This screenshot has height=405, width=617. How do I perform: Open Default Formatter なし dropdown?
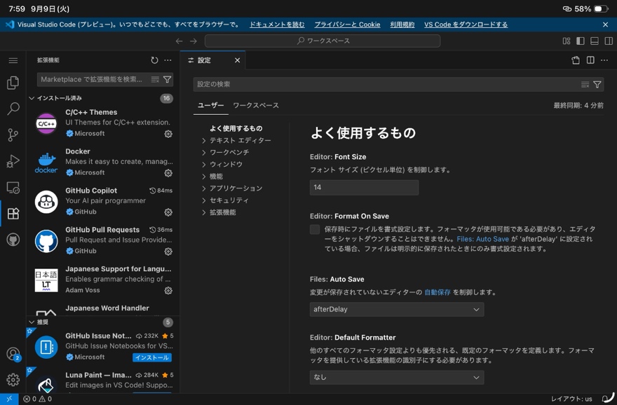click(397, 378)
